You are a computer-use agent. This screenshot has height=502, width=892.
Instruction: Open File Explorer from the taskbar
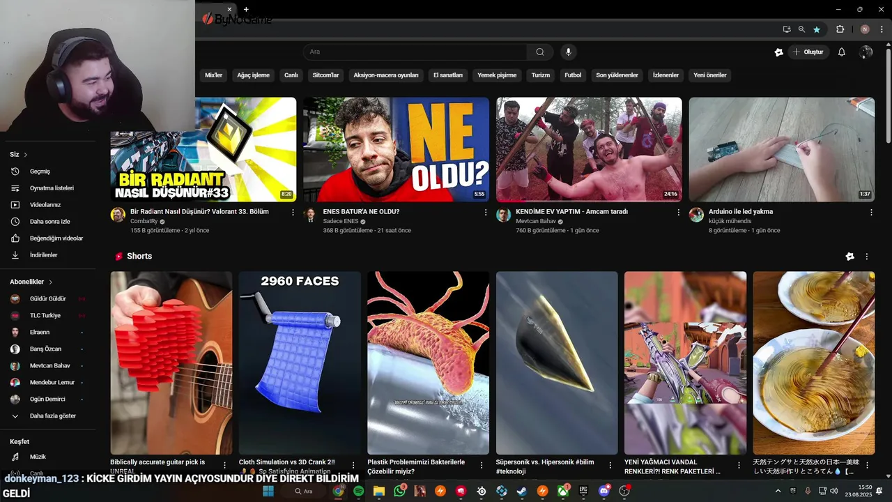click(378, 491)
